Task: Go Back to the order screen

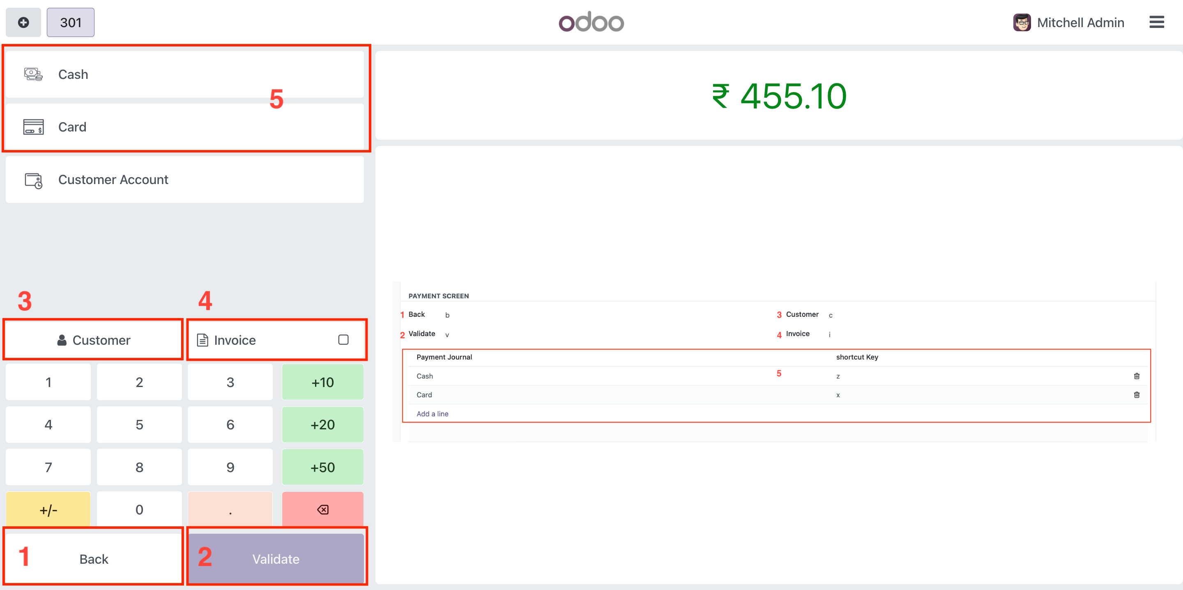Action: click(94, 558)
